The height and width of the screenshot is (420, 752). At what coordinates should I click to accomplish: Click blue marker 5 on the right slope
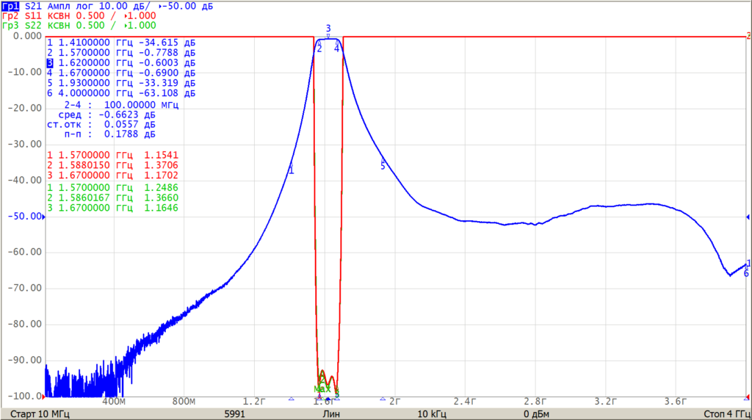(x=383, y=164)
